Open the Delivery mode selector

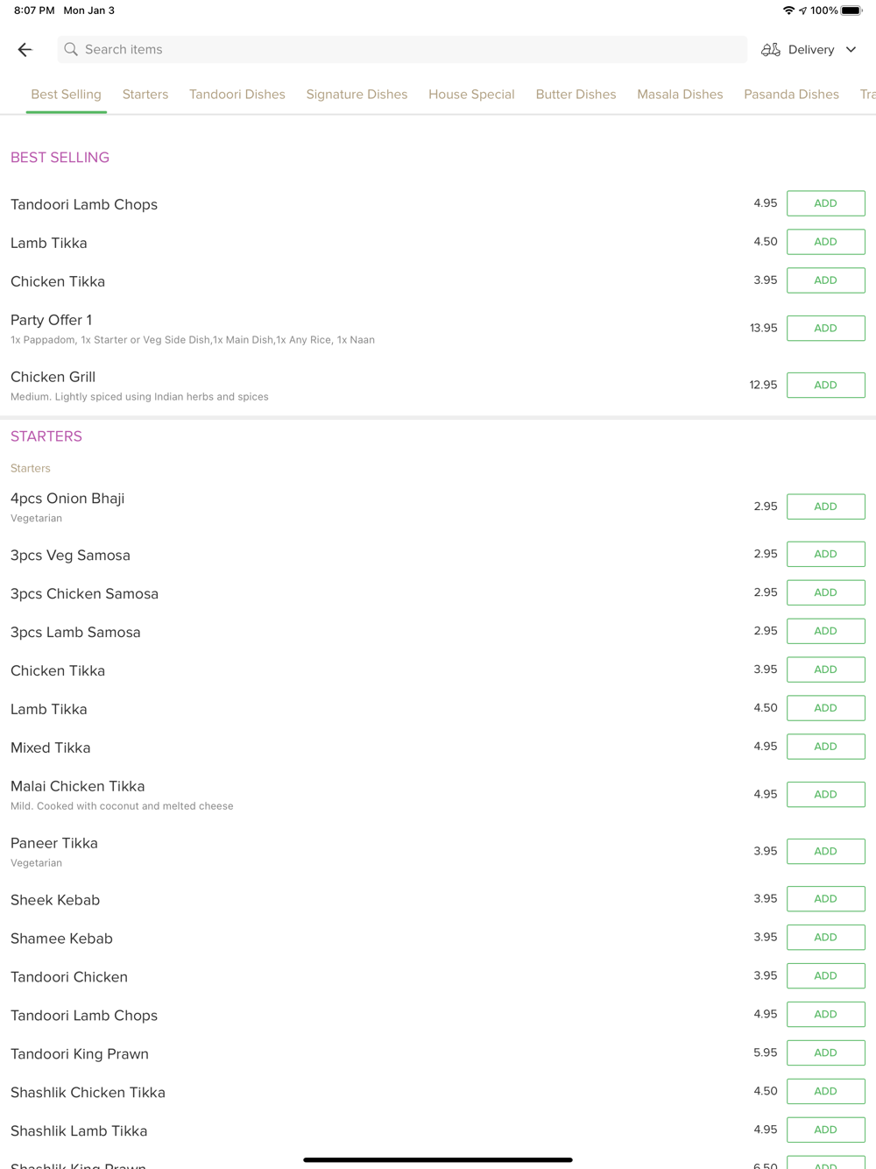[809, 50]
